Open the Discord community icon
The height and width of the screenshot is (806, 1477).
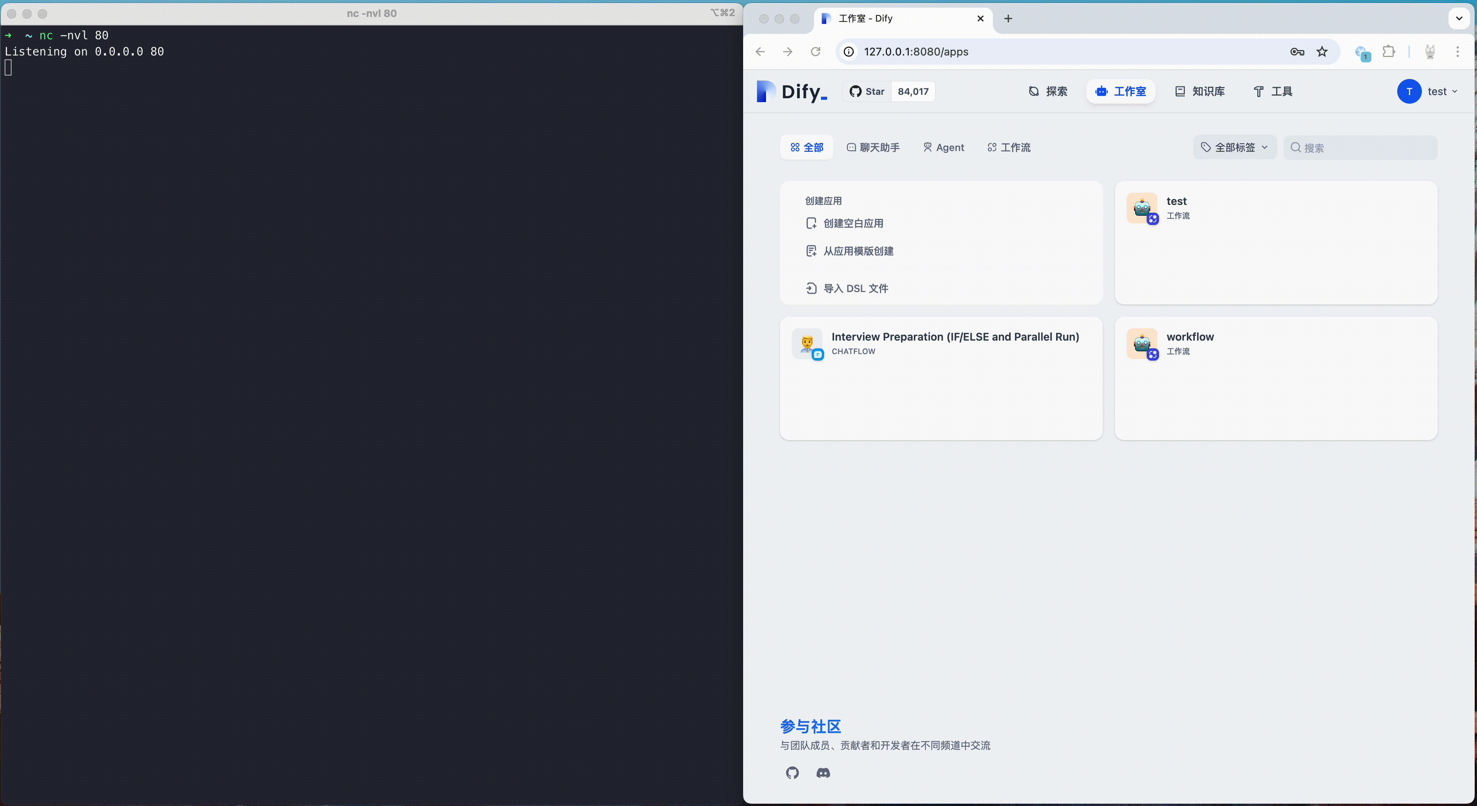[x=823, y=773]
